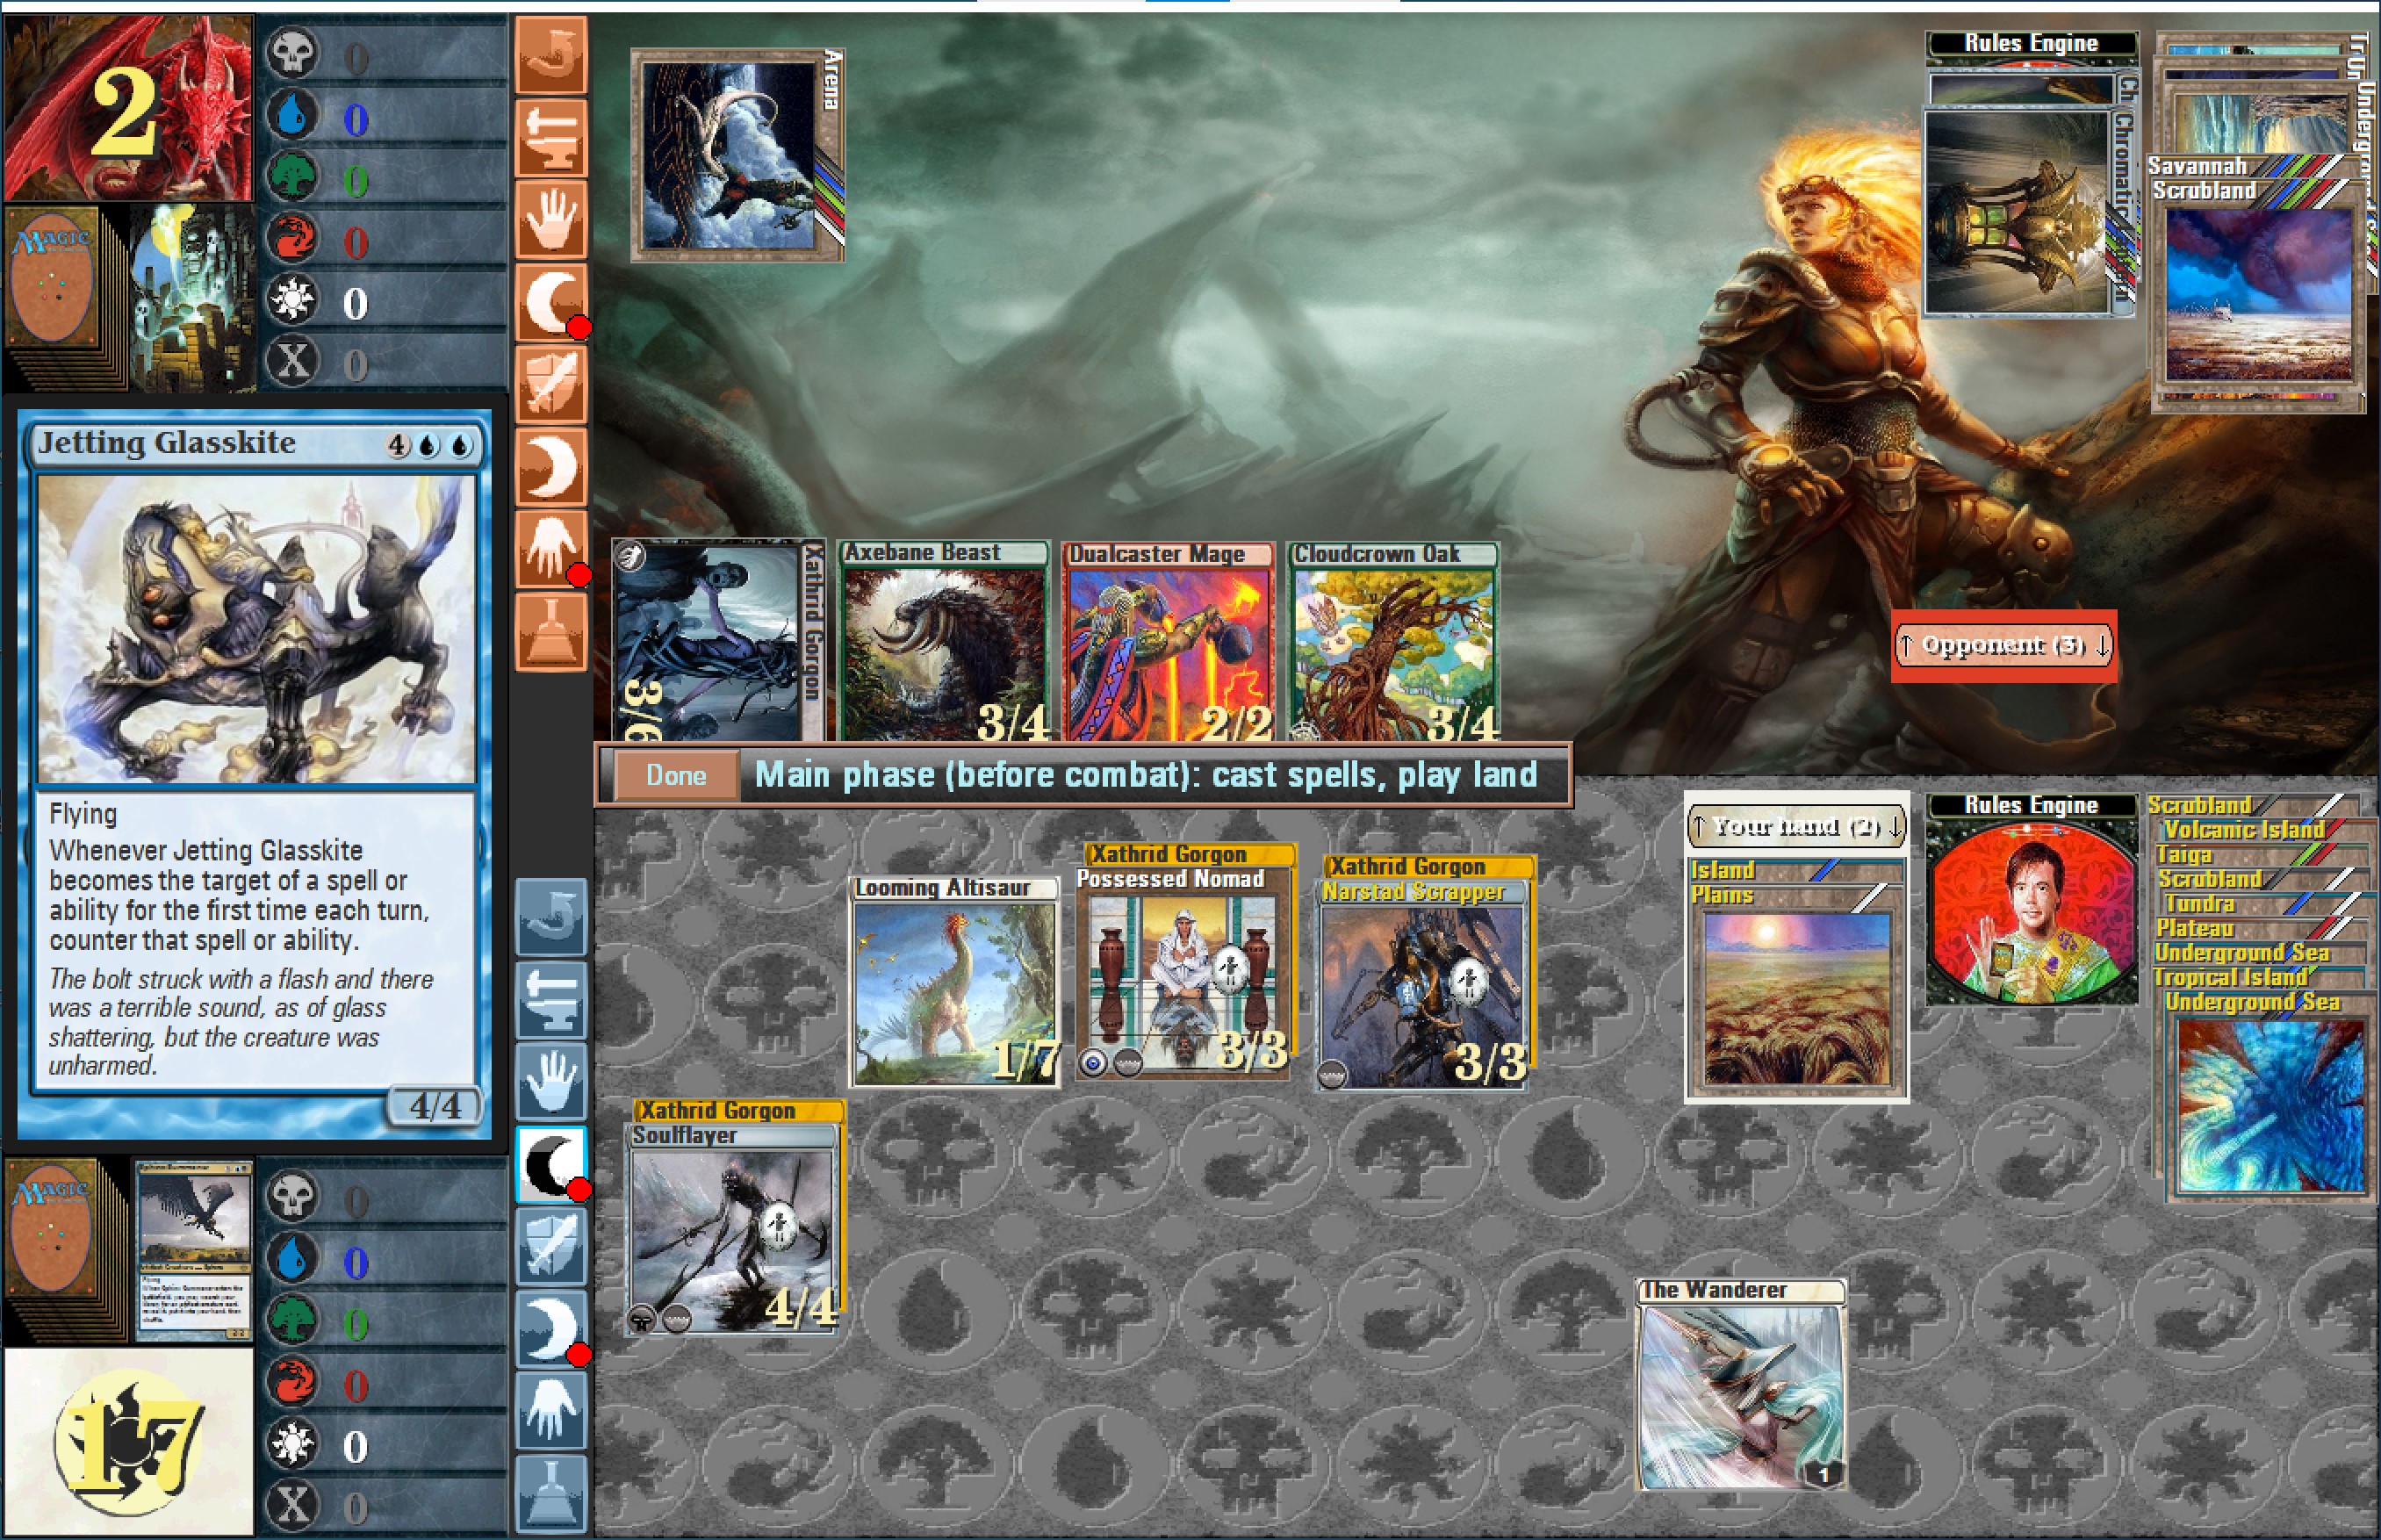
Task: Select Volcanic Island in your land stack
Action: (2243, 830)
